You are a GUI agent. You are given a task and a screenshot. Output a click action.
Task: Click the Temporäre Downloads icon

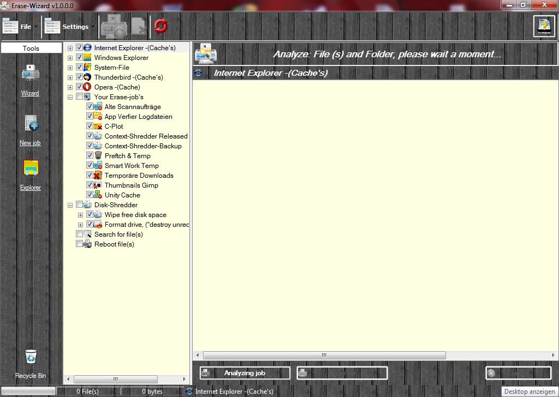[x=98, y=175]
